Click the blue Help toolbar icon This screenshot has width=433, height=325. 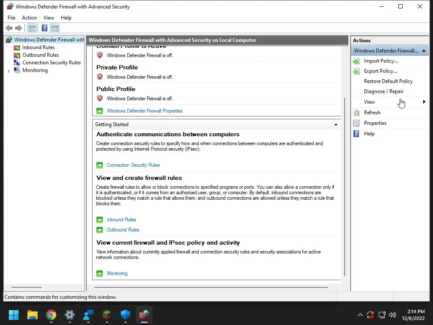click(44, 28)
